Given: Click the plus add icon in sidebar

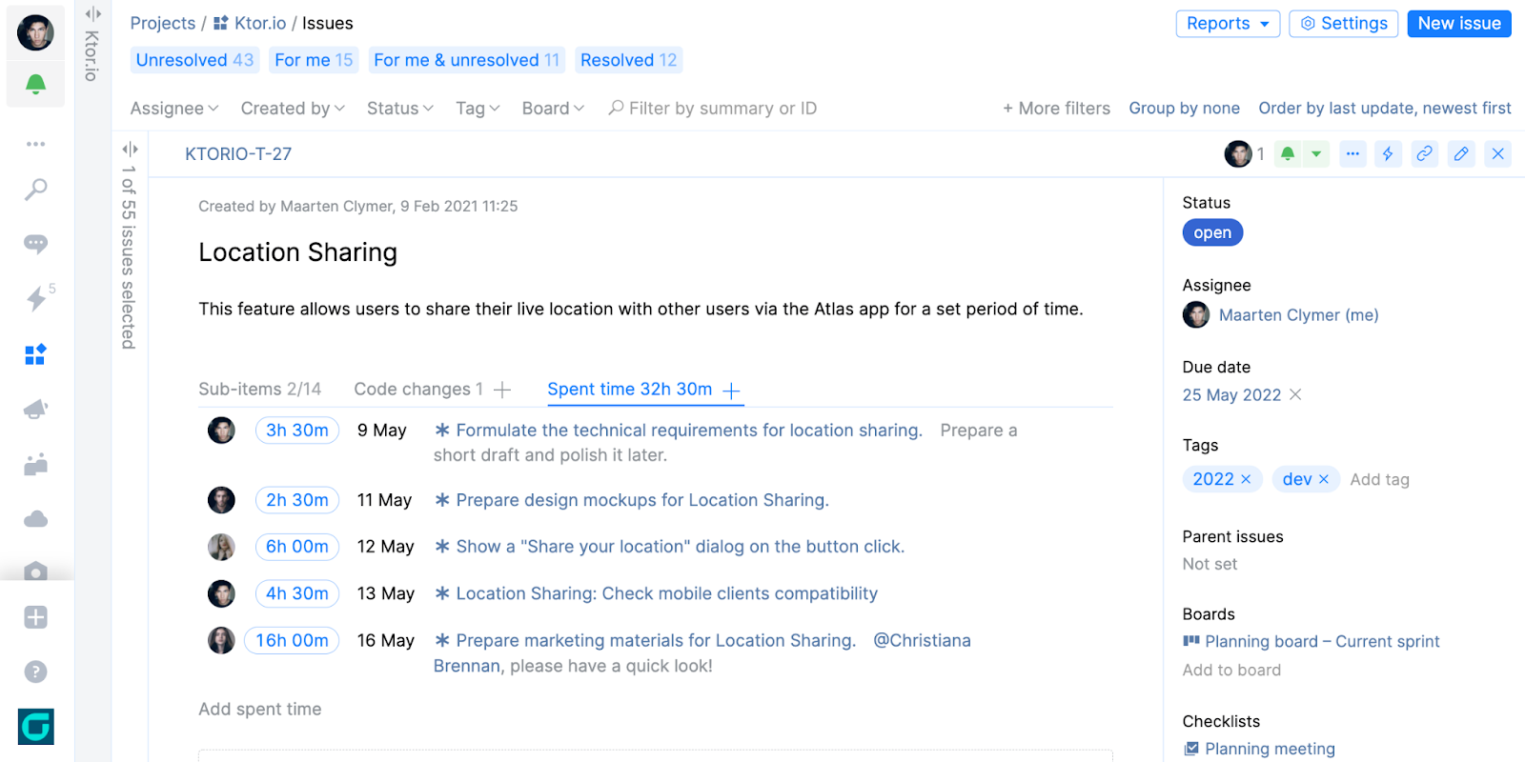Looking at the screenshot, I should 35,617.
